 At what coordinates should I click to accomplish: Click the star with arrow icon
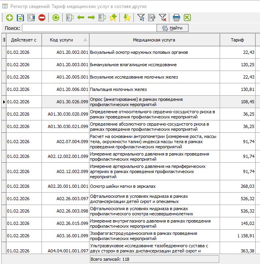[x=127, y=18]
